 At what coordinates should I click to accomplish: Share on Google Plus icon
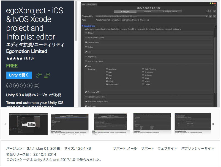(30, 86)
